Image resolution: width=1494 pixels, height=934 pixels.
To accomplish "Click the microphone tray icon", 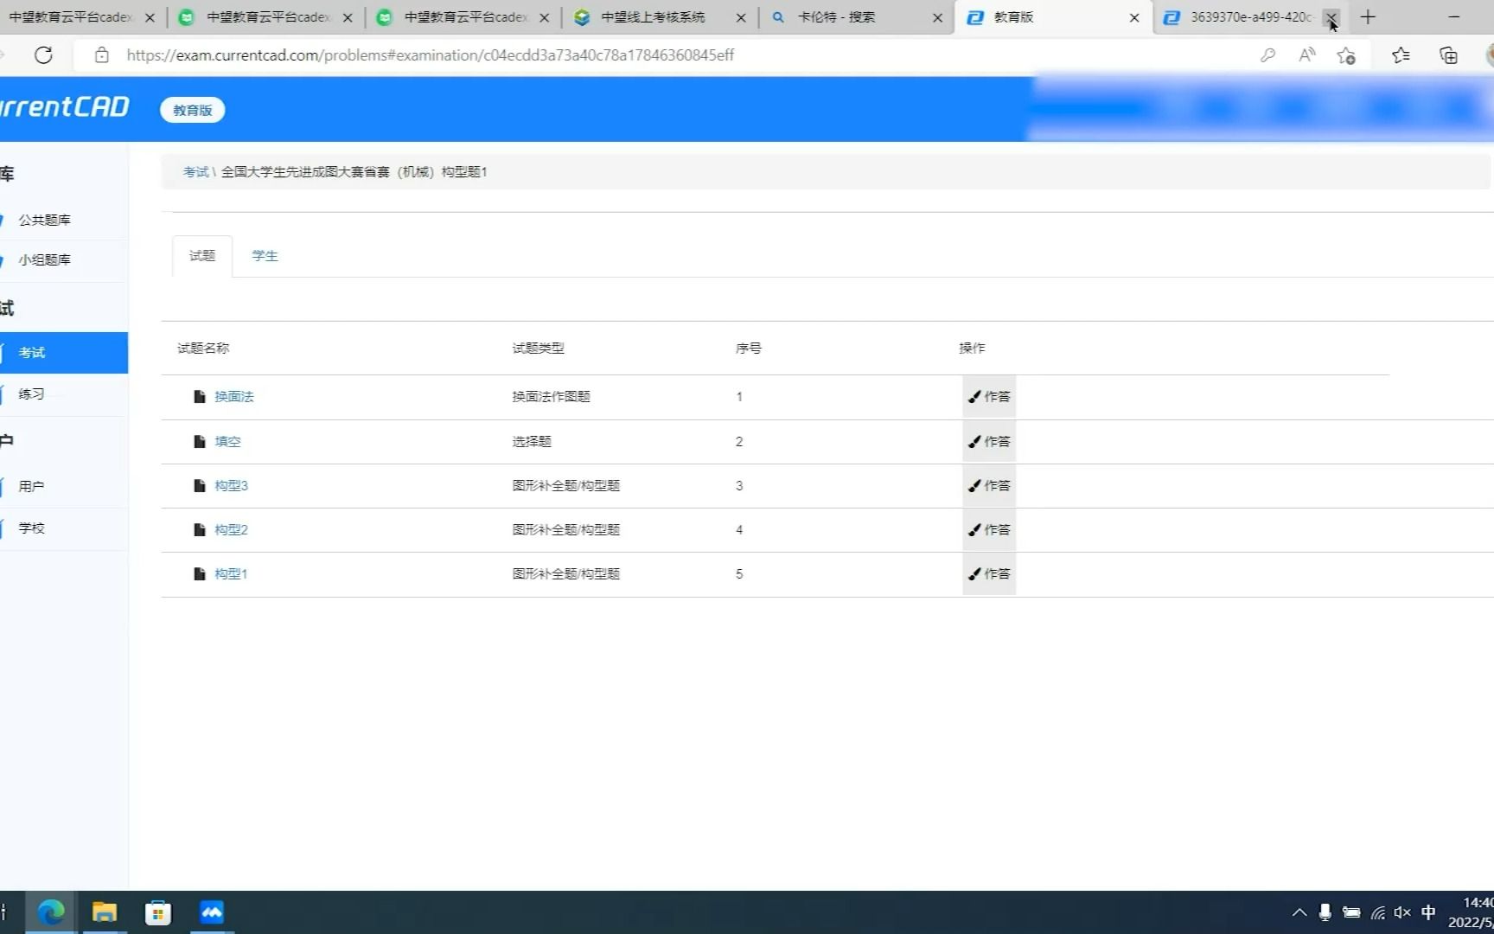I will tap(1325, 912).
